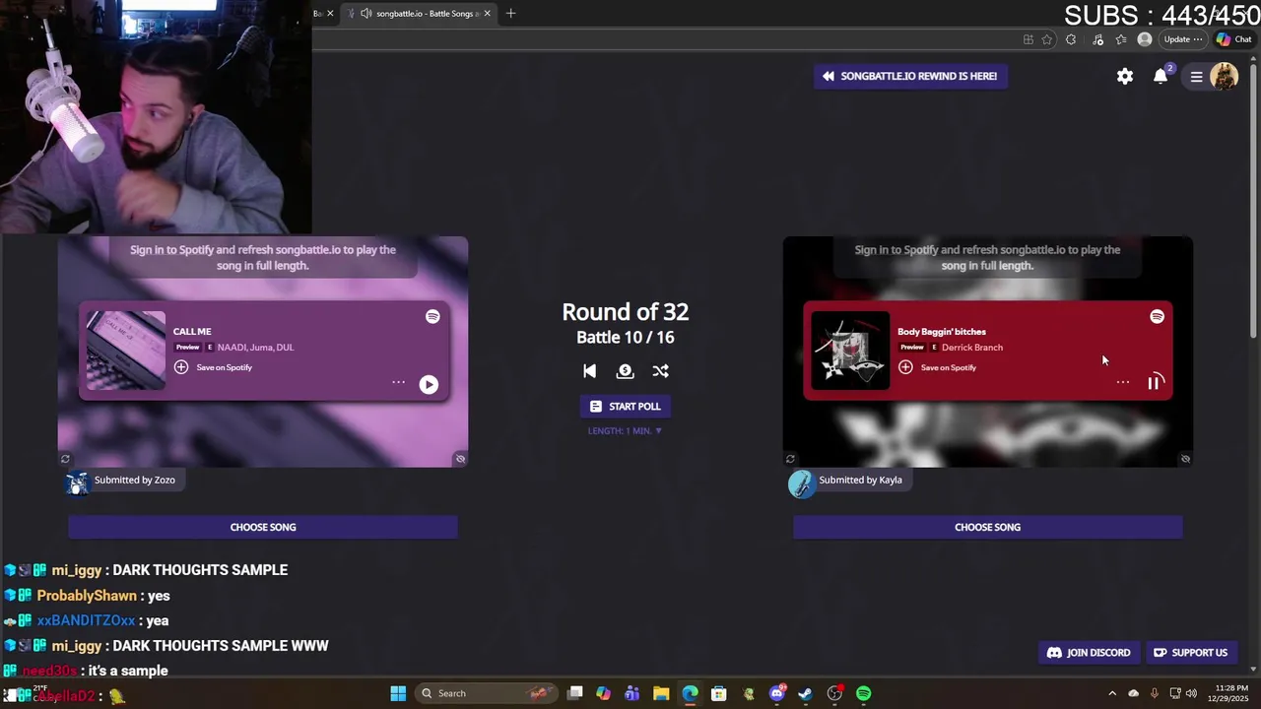Screen dimensions: 1261x709
Task: Close the songbattle.io tab
Action: pos(487,14)
